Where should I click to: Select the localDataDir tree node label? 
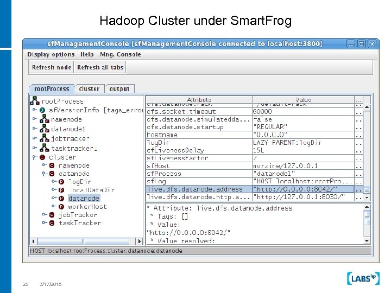coord(91,190)
